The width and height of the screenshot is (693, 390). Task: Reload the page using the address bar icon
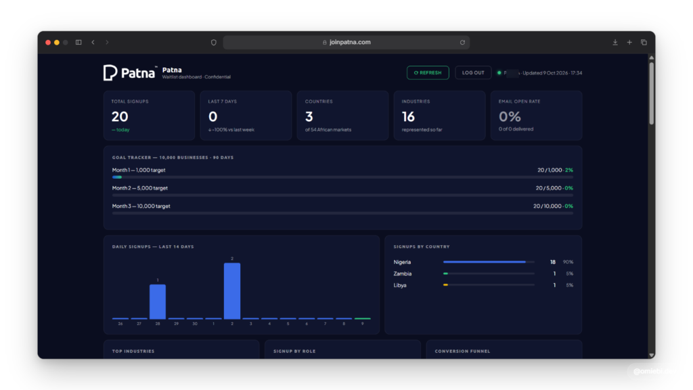pyautogui.click(x=462, y=43)
